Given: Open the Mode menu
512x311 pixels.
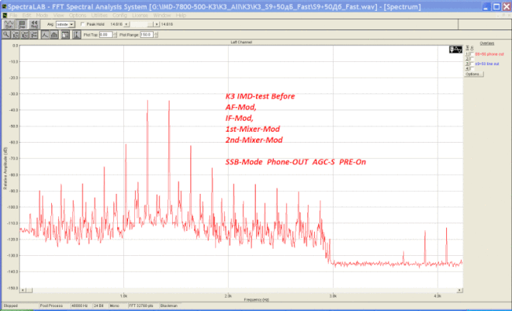Looking at the screenshot, I should pos(42,16).
